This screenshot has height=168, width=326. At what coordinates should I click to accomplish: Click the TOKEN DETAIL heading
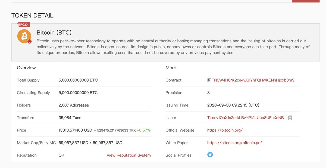point(32,15)
